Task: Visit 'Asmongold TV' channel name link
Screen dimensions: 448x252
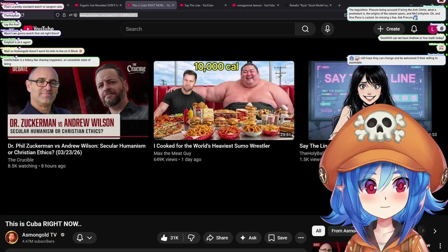Action: click(x=39, y=235)
